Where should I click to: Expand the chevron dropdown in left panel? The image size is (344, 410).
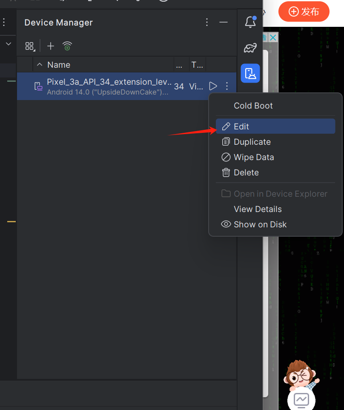(x=9, y=44)
